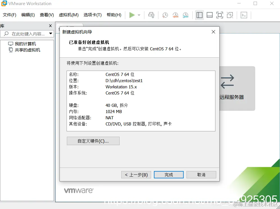Click the Send Ctrl+Alt+Del toolbar icon
Screen dimensions: 280x209
point(151,15)
